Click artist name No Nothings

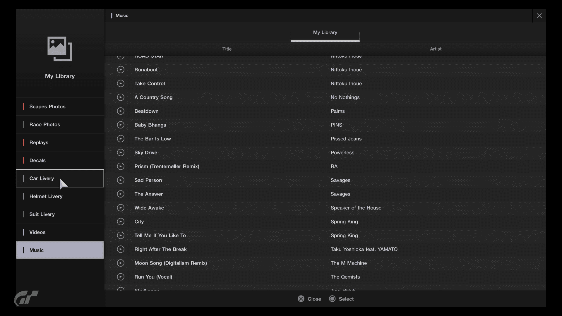(x=345, y=97)
